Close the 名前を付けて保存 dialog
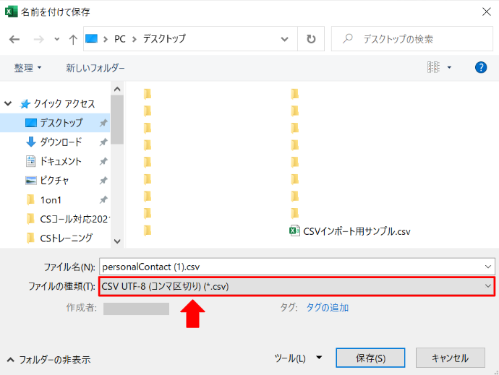Screen dimensions: 499x375 pos(486,12)
